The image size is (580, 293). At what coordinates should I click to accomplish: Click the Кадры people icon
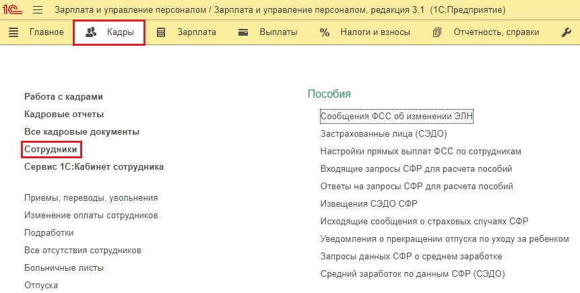pos(91,32)
